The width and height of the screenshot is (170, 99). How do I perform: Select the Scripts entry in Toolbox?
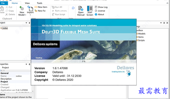tap(141, 40)
